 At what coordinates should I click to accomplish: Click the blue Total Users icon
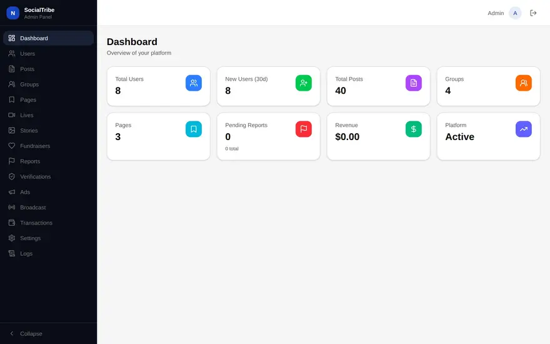click(194, 83)
